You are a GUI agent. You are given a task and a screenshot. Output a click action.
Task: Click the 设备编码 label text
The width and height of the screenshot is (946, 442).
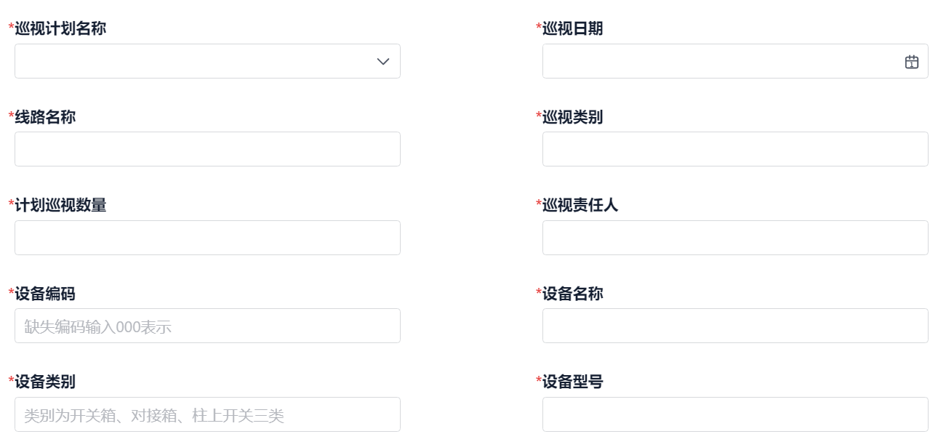tap(45, 294)
